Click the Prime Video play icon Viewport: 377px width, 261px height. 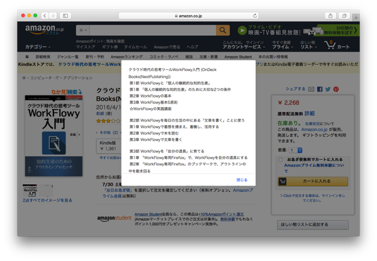[242, 31]
